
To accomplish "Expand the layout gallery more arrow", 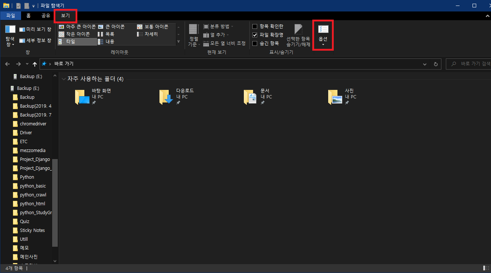I will click(x=178, y=41).
